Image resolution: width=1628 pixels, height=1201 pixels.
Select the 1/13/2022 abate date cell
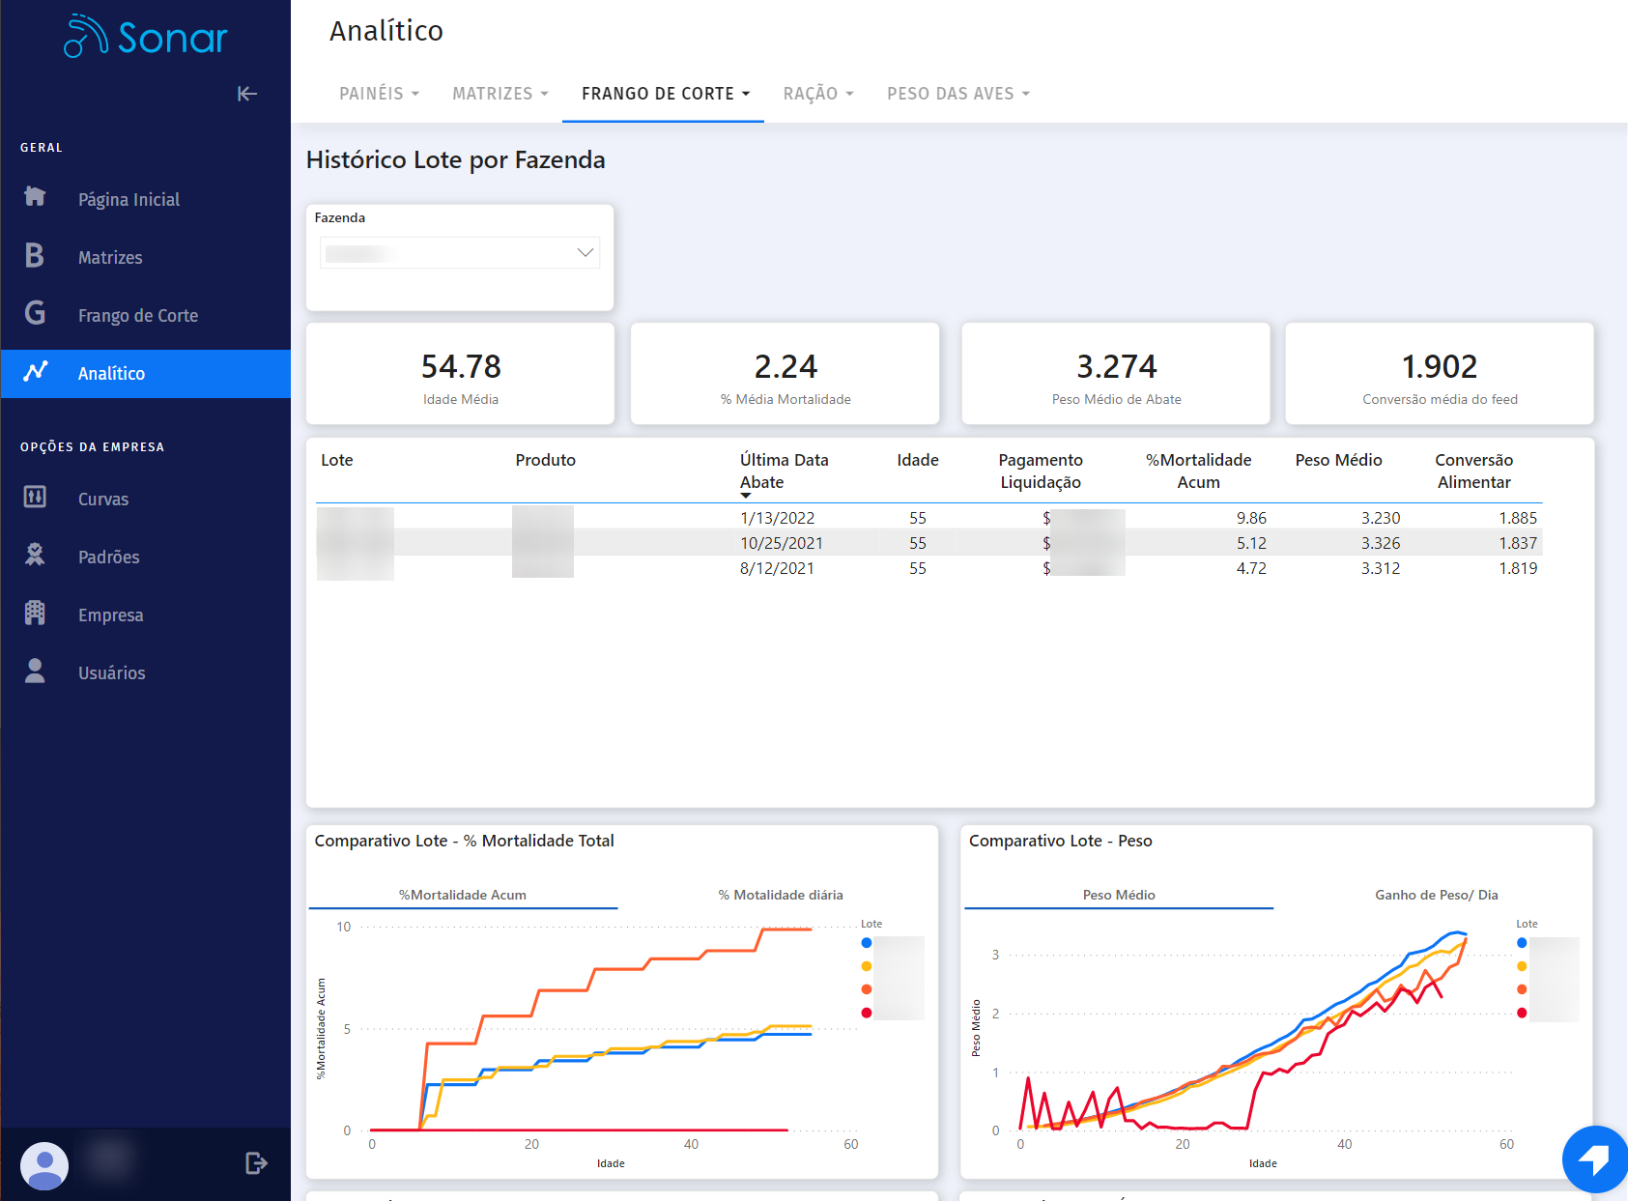[x=778, y=518]
